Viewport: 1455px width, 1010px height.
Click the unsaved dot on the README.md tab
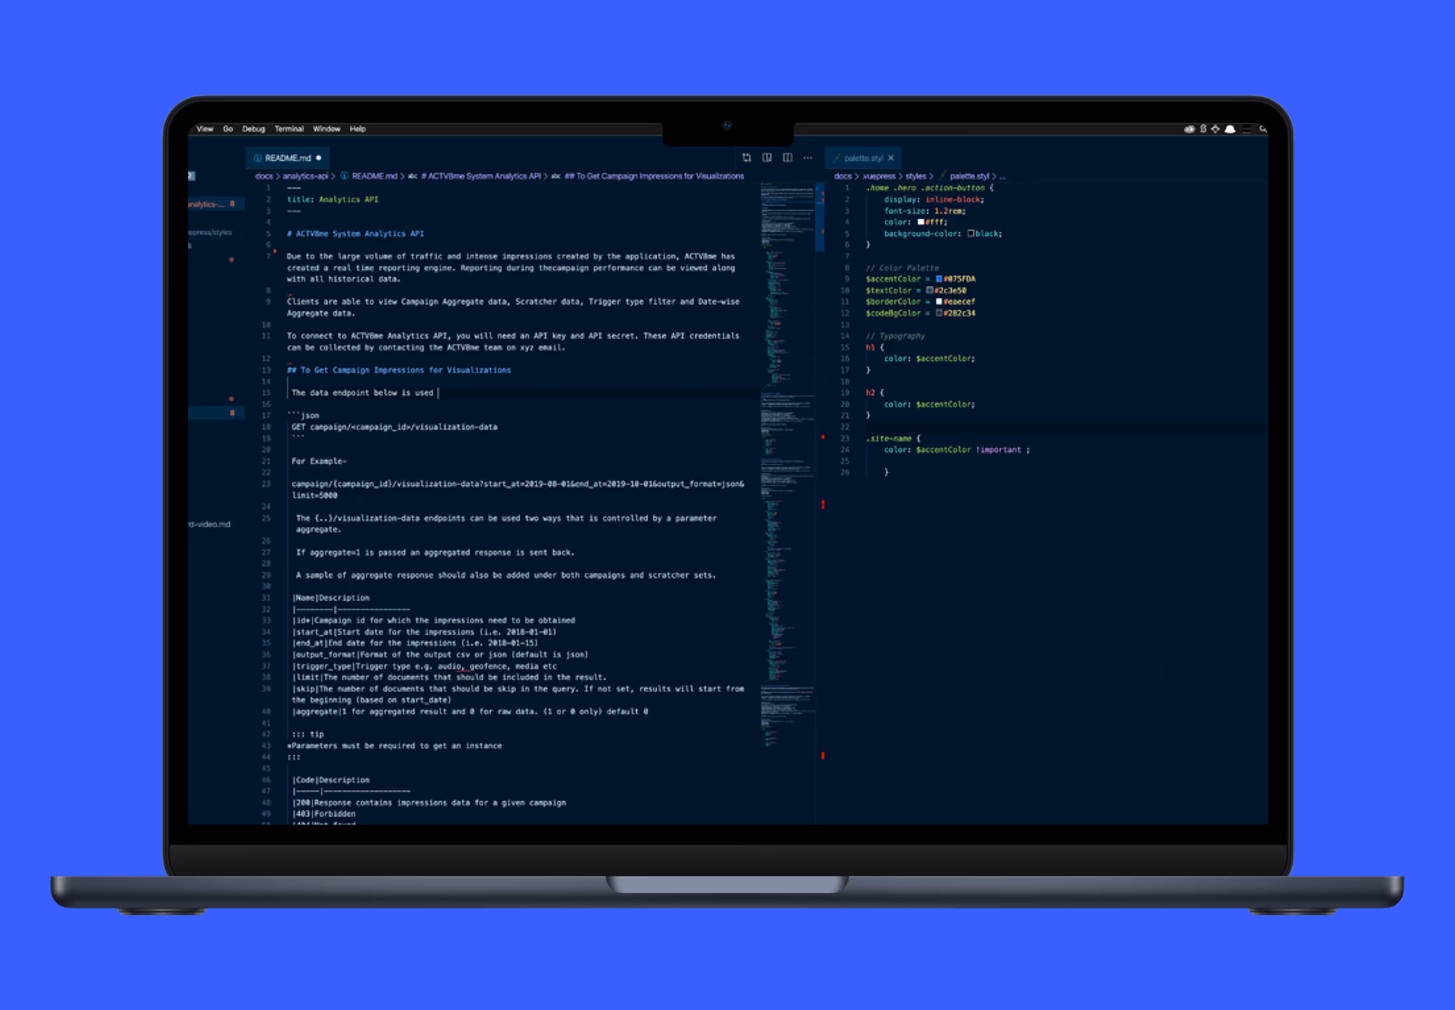click(318, 158)
